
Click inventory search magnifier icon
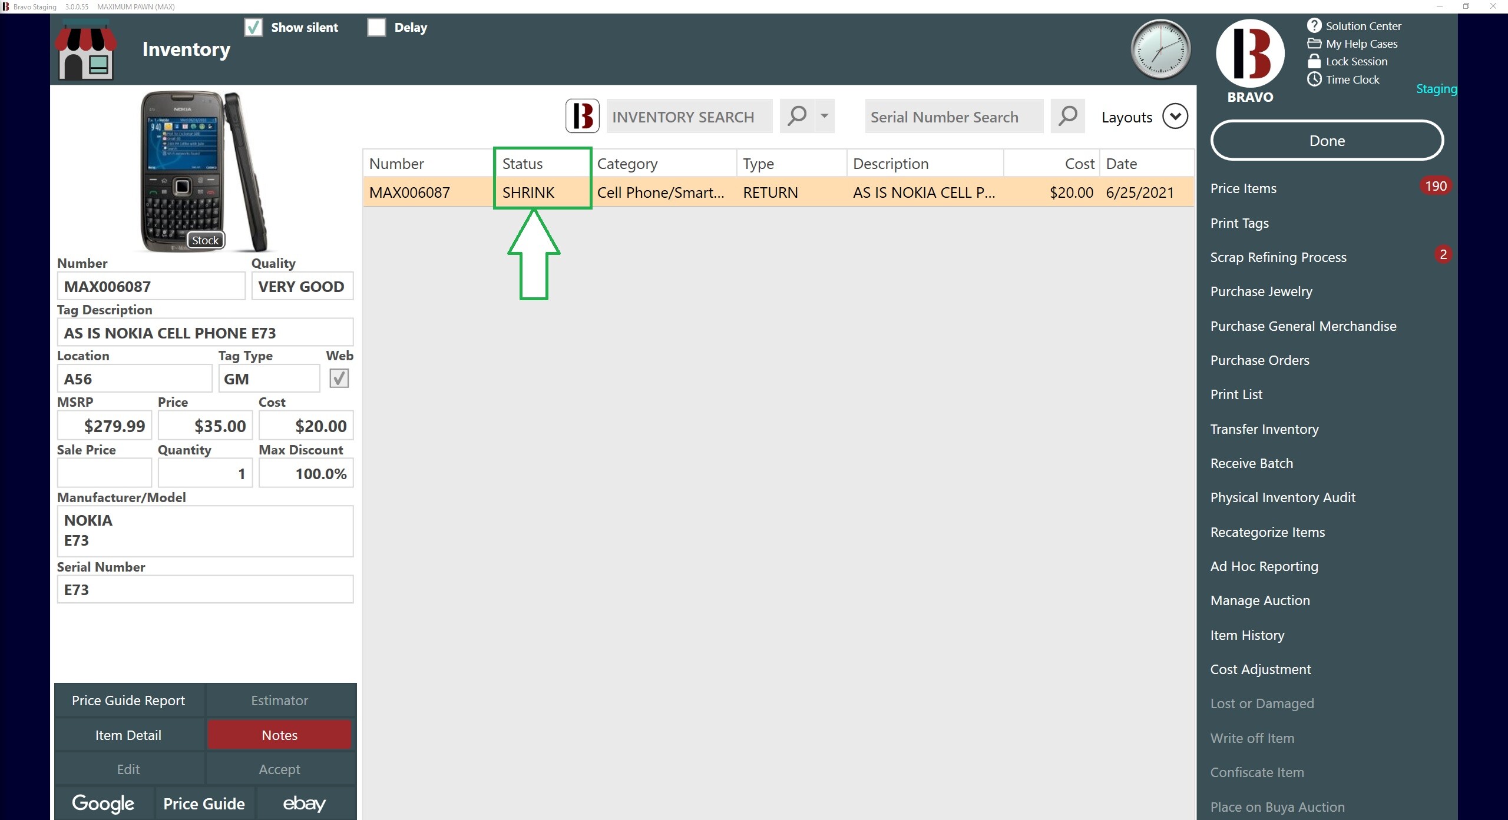[797, 116]
